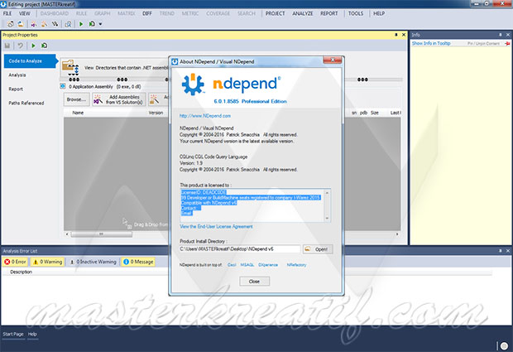This screenshot has height=352, width=513.
Task: Open the FILE menu
Action: [x=7, y=13]
